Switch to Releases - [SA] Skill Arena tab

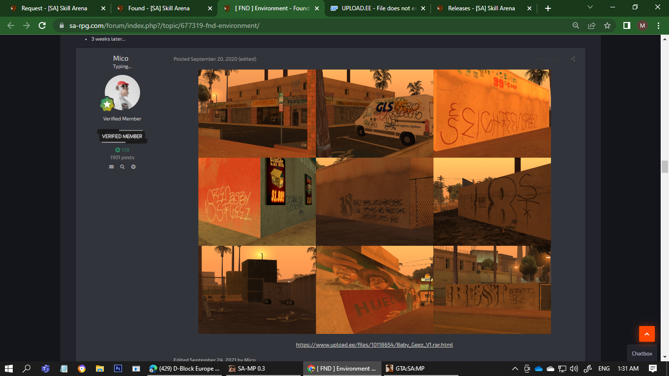point(481,8)
